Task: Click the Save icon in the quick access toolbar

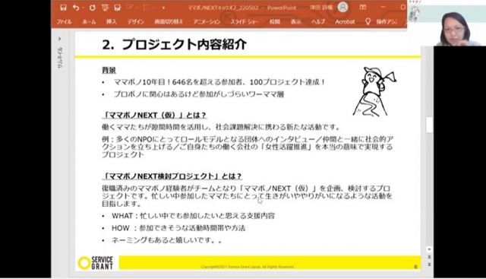Action: click(63, 8)
